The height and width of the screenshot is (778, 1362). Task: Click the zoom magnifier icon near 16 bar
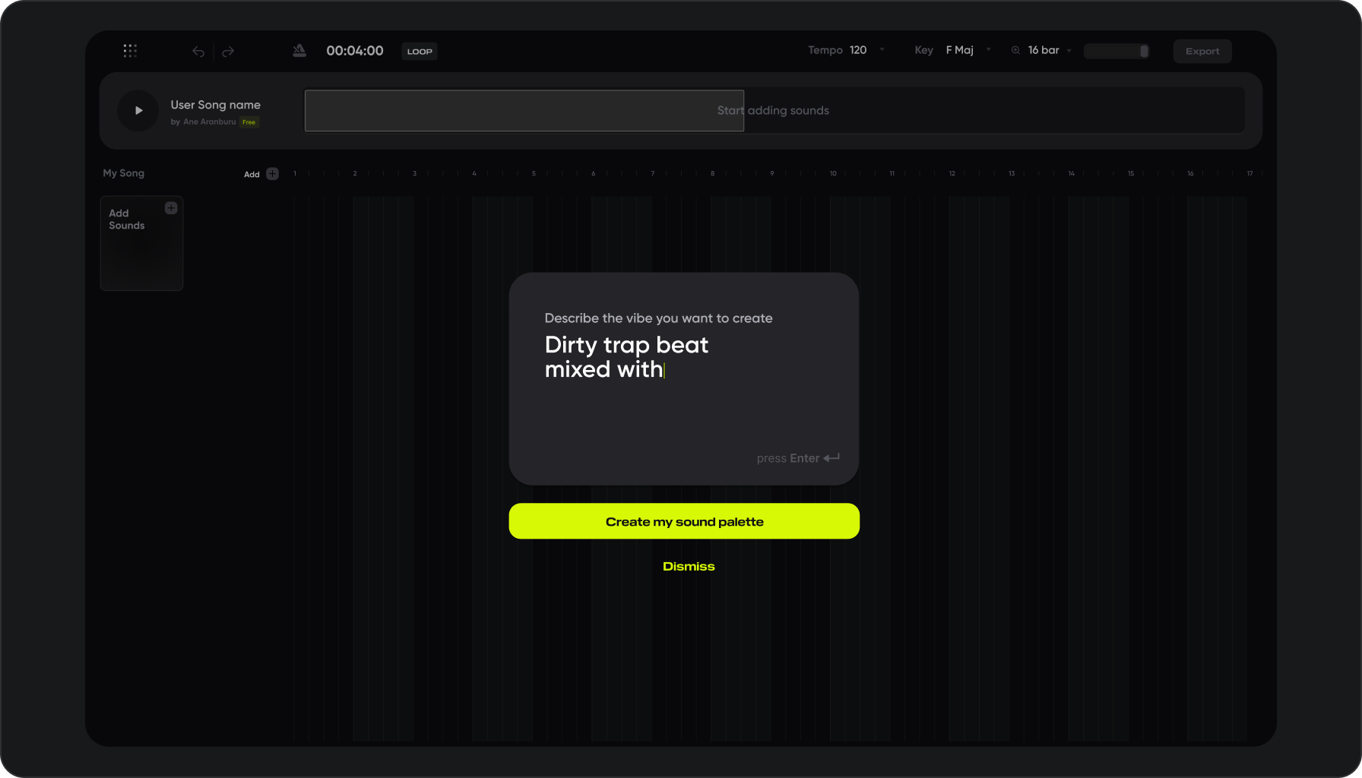click(1015, 50)
